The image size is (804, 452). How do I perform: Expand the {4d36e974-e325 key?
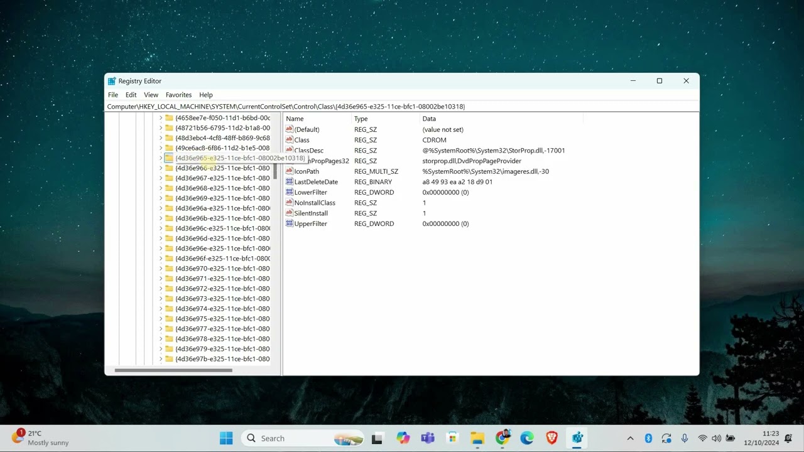click(x=161, y=309)
